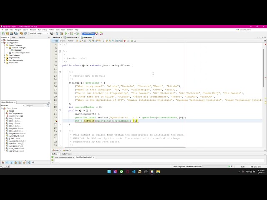Click the error lightbulb icon on line 26

pyautogui.click(x=56, y=121)
